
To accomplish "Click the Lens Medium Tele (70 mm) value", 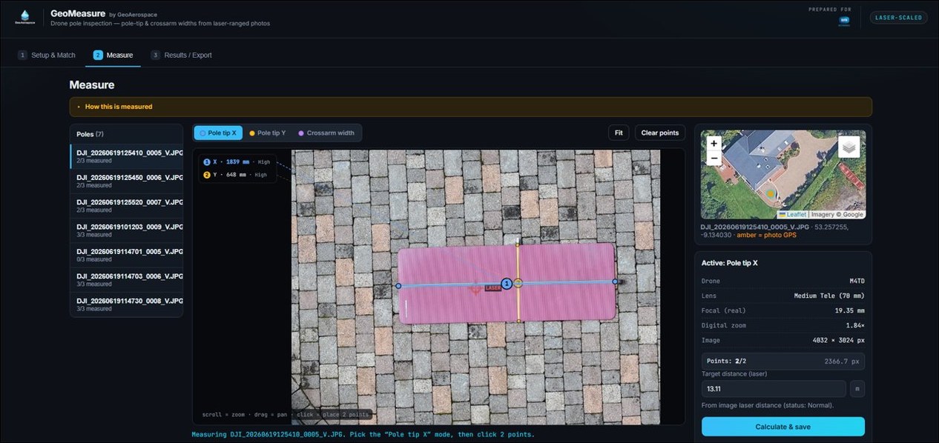I will [x=829, y=296].
